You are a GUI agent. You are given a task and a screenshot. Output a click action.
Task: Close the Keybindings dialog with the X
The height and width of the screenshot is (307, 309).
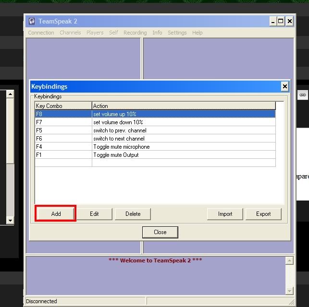[285, 86]
